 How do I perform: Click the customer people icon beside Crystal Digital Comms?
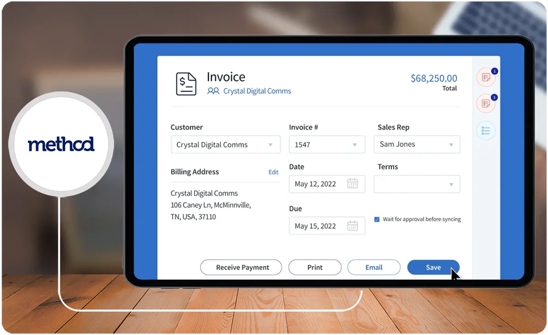tap(213, 91)
